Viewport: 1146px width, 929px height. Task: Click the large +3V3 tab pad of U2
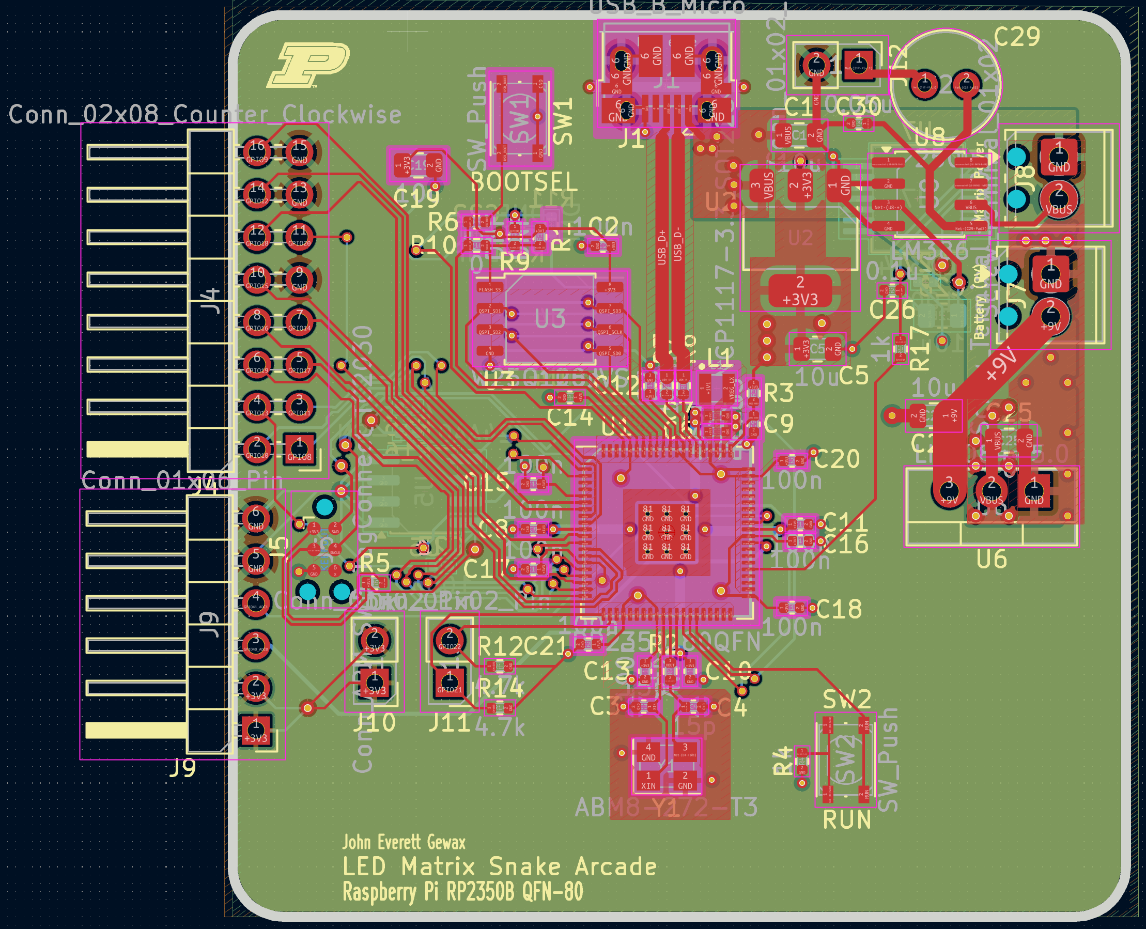[800, 290]
